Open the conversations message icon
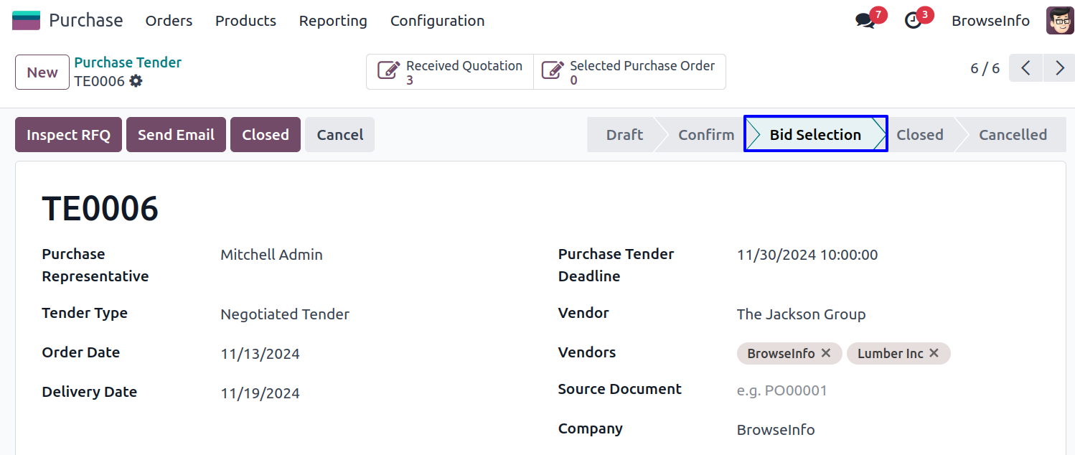The width and height of the screenshot is (1075, 455). click(865, 21)
